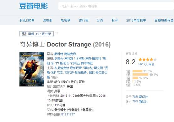Open director link 斯科特·德瑞克森
Screen dimensions: 174x122
click(x=65, y=54)
